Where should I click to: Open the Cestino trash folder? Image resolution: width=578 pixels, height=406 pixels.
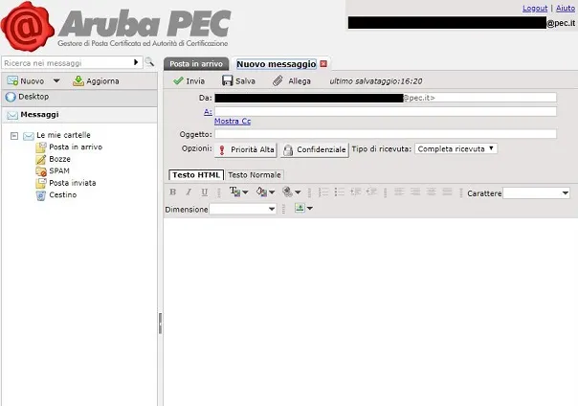pyautogui.click(x=62, y=195)
